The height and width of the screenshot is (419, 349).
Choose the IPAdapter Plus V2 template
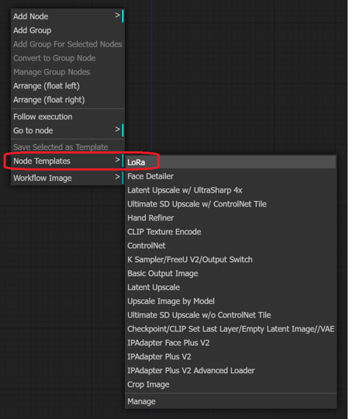pos(230,357)
